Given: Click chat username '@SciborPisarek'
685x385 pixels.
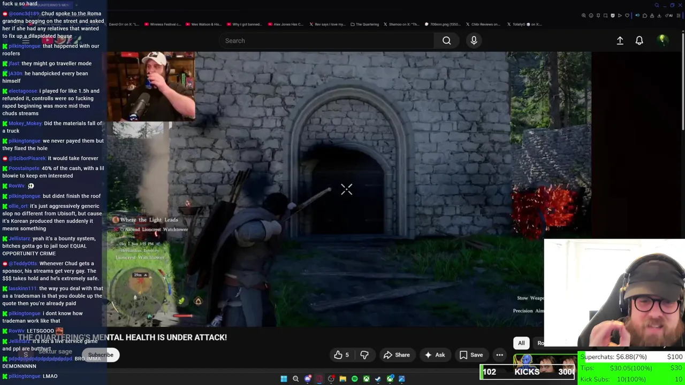Looking at the screenshot, I should [x=27, y=159].
